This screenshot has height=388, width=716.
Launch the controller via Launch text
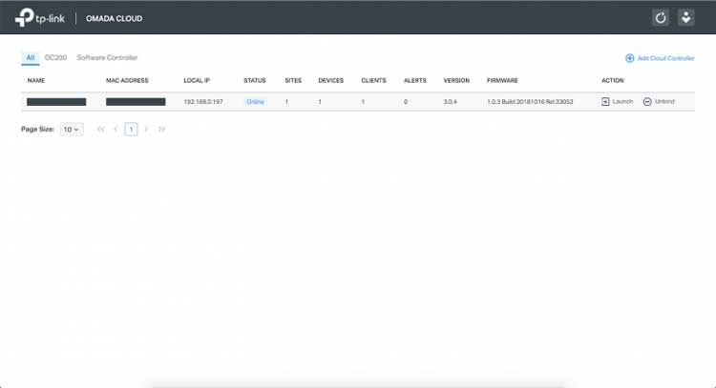622,102
